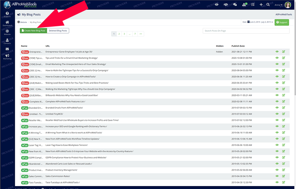The width and height of the screenshot is (296, 189).
Task: Click Create New Blog Post button
Action: click(x=34, y=31)
